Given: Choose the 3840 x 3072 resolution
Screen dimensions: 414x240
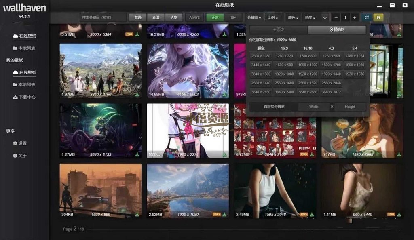Looking at the screenshot, I should click(331, 92).
